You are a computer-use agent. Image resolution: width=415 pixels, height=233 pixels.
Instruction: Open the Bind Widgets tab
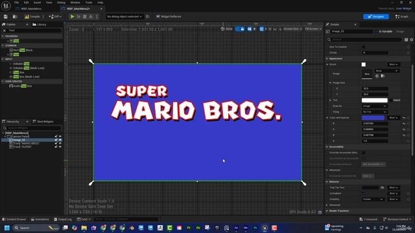pos(43,122)
